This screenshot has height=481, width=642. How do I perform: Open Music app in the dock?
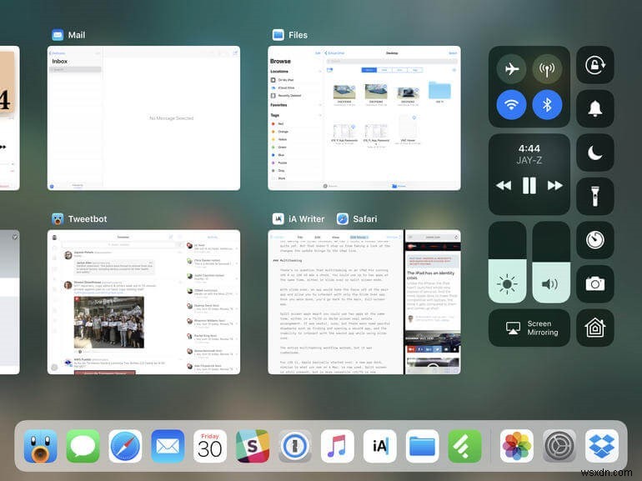338,446
